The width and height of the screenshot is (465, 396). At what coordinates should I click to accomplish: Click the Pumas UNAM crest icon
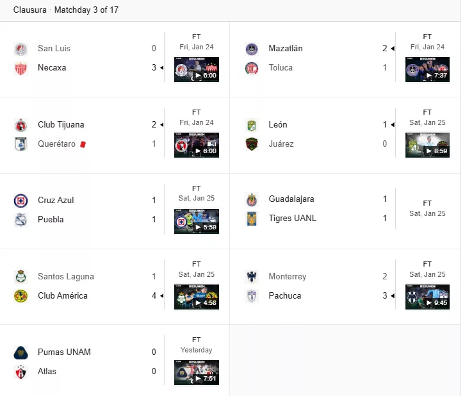tap(20, 352)
